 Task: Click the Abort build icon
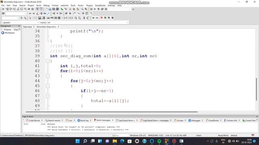pos(106,9)
